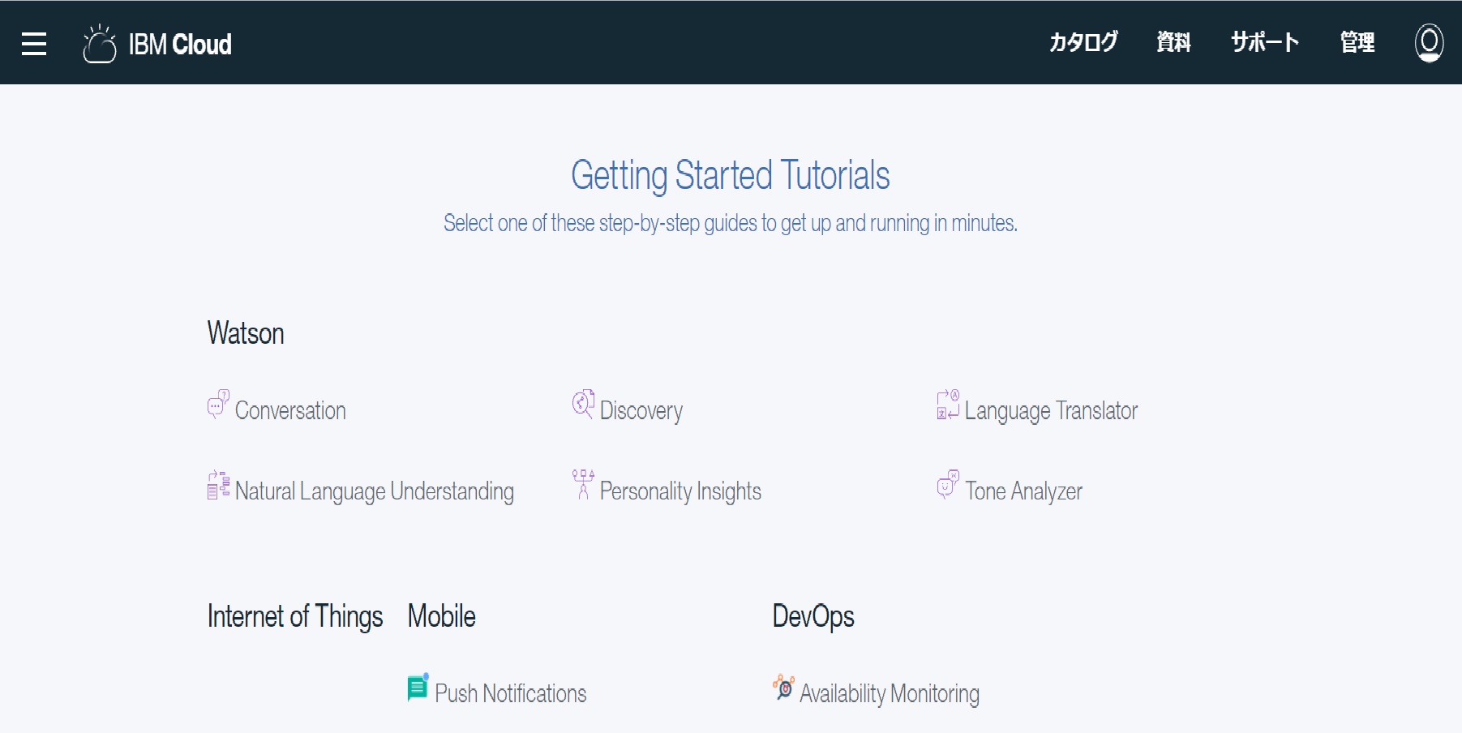Image resolution: width=1462 pixels, height=733 pixels.
Task: Click the Personality Insights icon
Action: pos(583,485)
